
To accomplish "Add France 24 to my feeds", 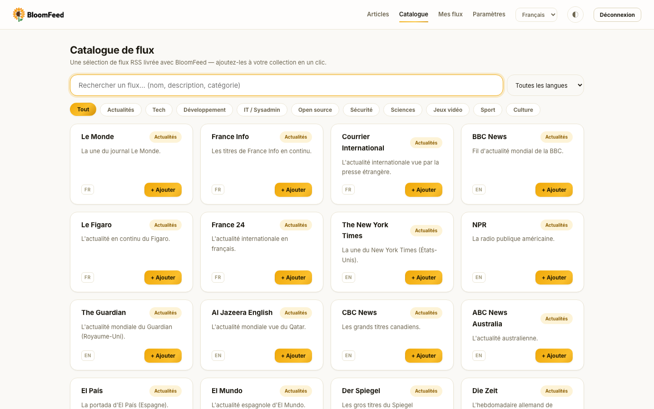I will coord(293,278).
